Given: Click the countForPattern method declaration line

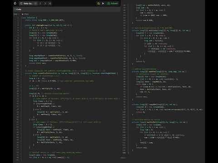Looking at the screenshot, I should pos(71,73).
